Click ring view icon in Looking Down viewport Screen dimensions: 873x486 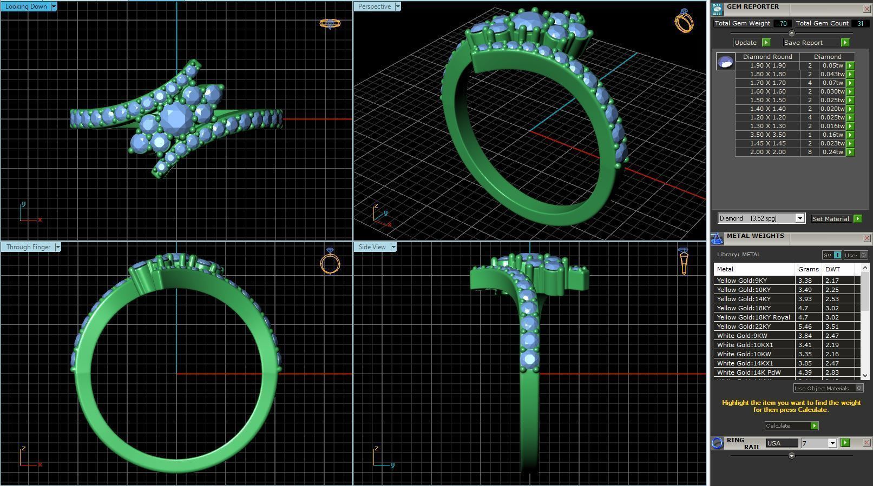click(x=330, y=24)
